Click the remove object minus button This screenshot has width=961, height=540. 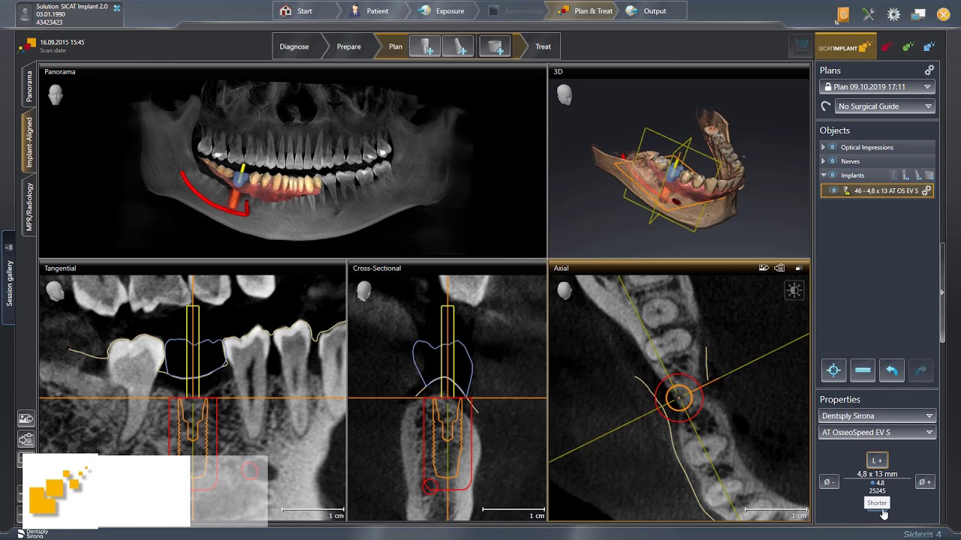point(863,370)
